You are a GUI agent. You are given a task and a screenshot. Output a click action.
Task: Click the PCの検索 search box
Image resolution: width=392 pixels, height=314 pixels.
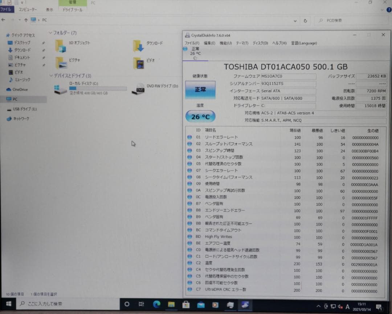coord(351,20)
